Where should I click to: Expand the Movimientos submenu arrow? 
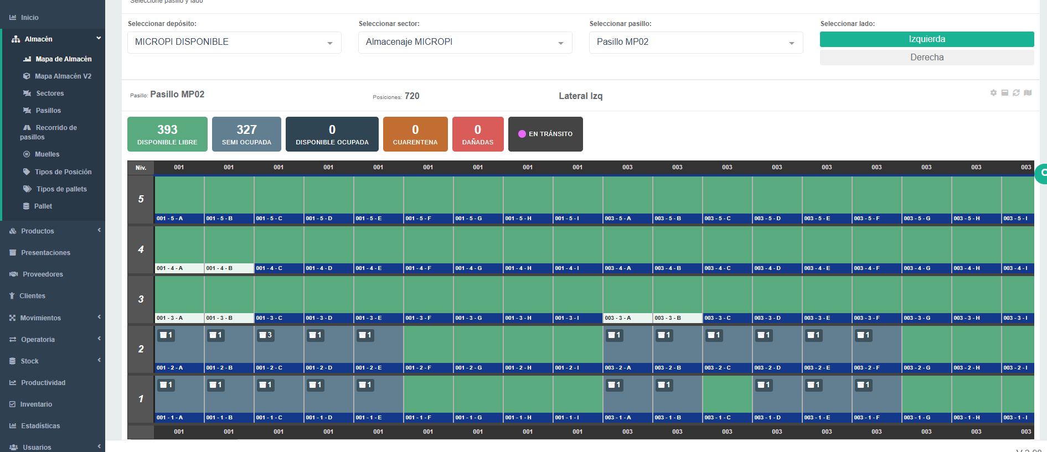pyautogui.click(x=99, y=317)
